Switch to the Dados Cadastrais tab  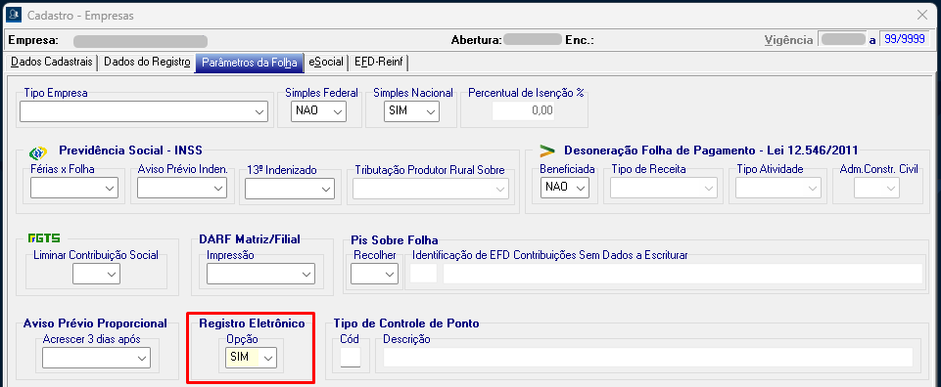click(x=52, y=62)
